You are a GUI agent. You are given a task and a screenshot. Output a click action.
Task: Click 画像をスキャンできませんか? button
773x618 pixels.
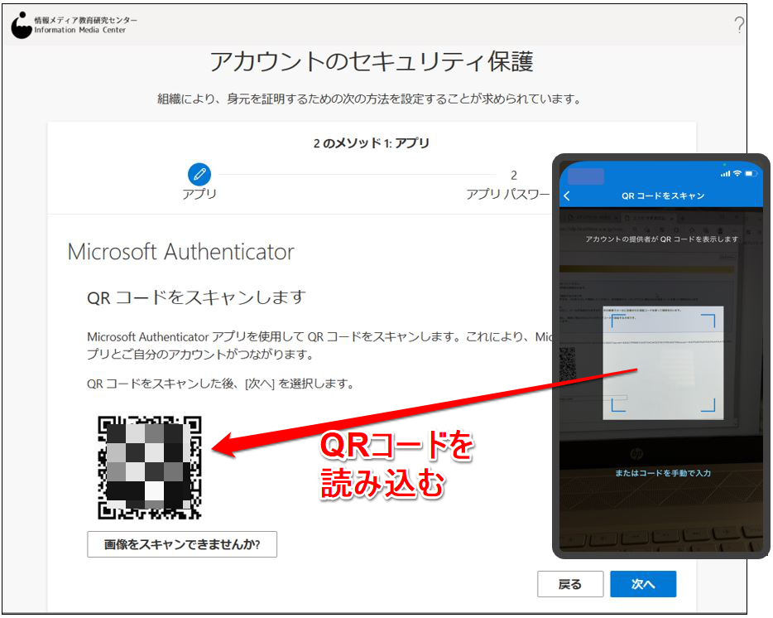(182, 544)
